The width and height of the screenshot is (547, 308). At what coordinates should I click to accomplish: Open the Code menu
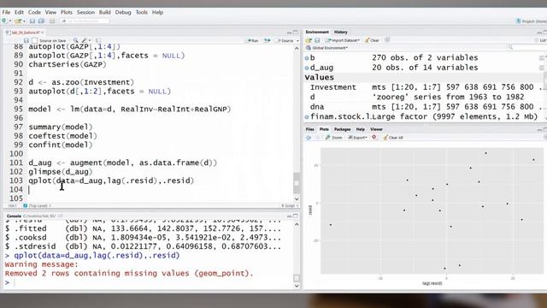34,12
